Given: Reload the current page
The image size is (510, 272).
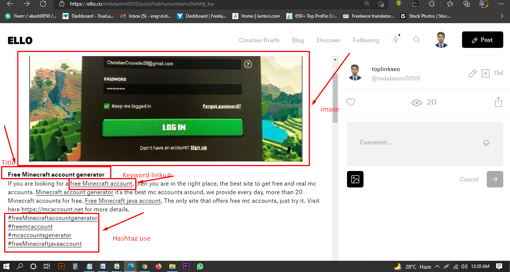Looking at the screenshot, I should click(43, 4).
